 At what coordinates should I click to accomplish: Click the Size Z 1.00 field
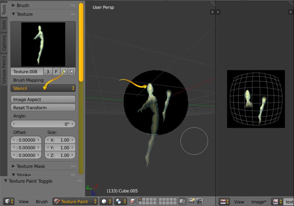[x=60, y=155]
